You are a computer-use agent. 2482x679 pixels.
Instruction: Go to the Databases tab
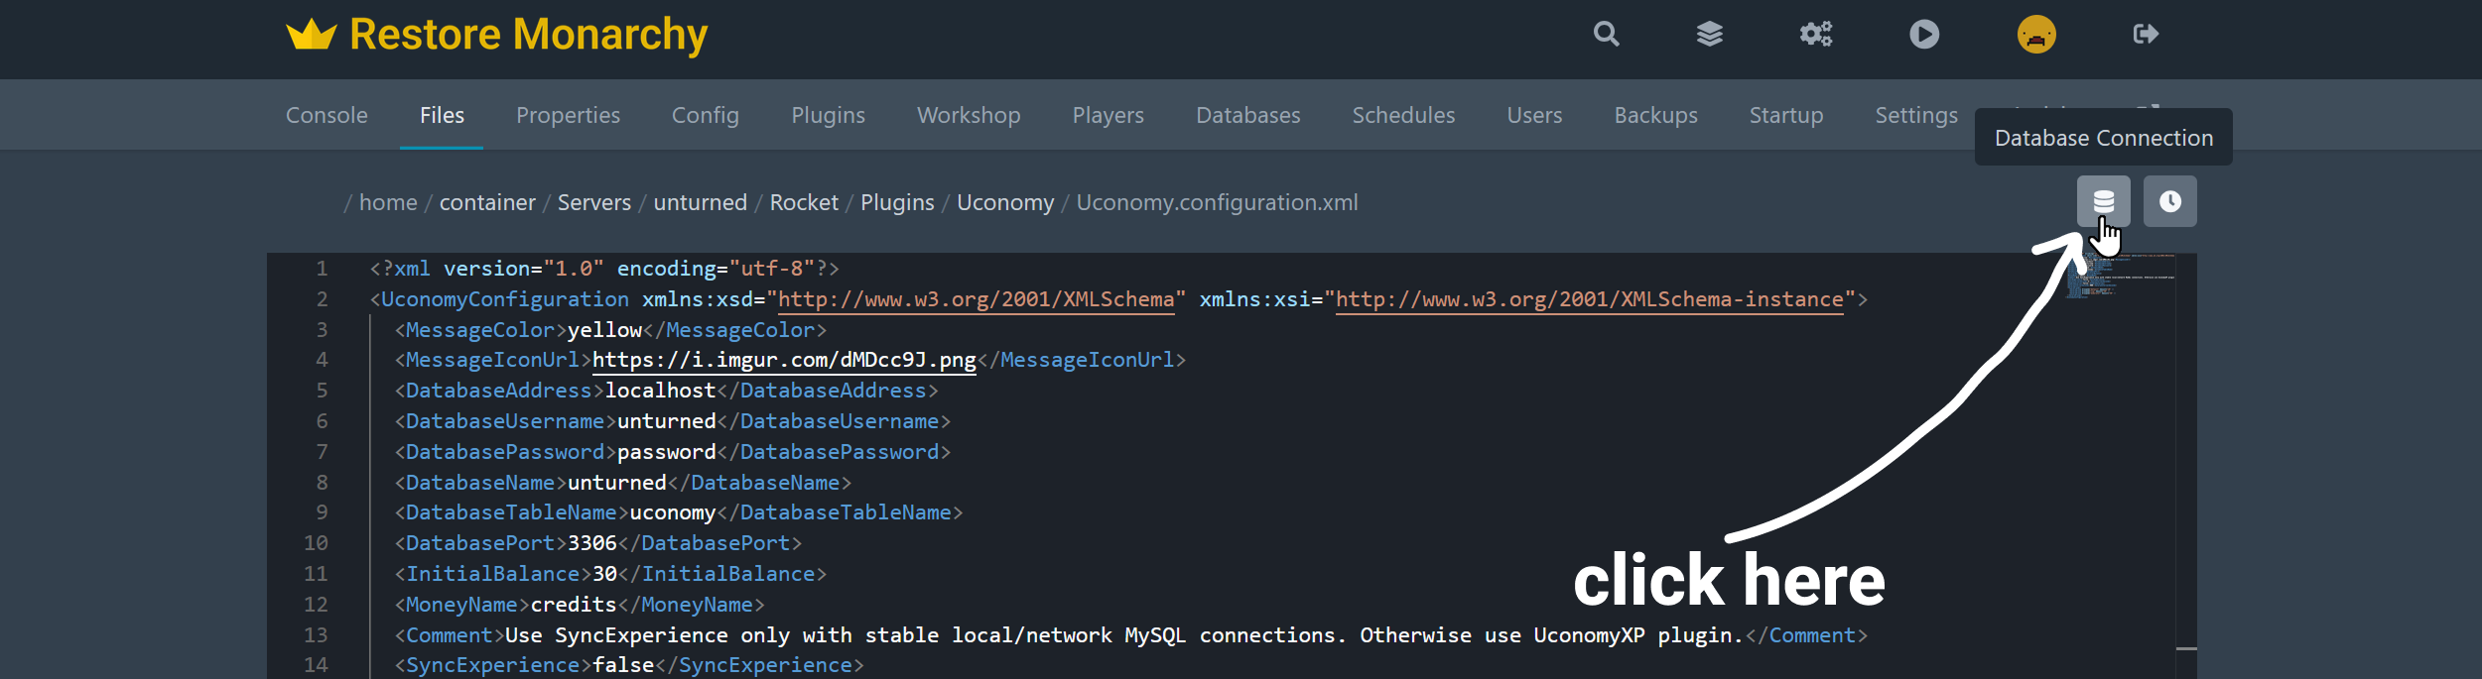(1247, 115)
